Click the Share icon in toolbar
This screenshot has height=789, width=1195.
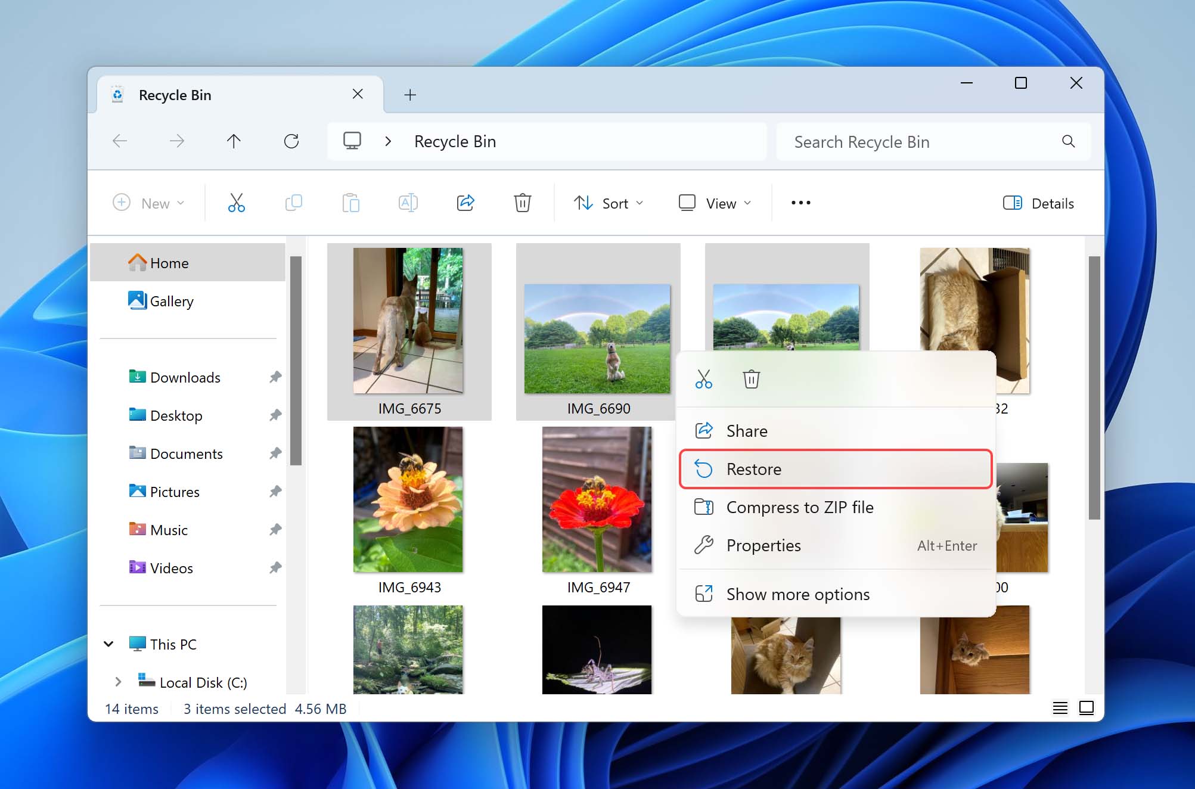(x=465, y=201)
